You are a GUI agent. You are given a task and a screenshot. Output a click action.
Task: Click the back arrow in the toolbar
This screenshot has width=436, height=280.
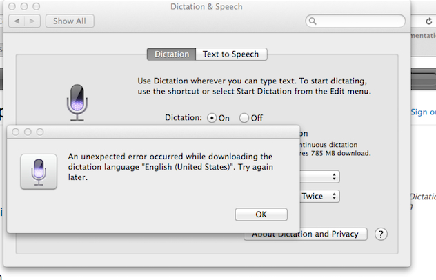coord(17,21)
